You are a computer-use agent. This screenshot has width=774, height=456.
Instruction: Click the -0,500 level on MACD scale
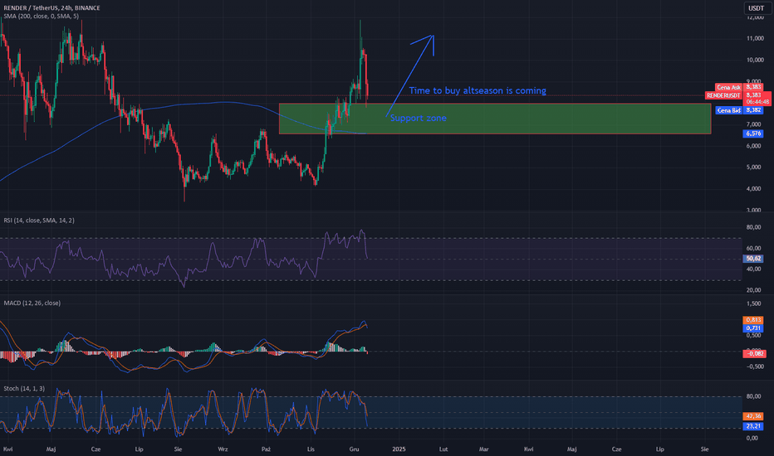(753, 366)
